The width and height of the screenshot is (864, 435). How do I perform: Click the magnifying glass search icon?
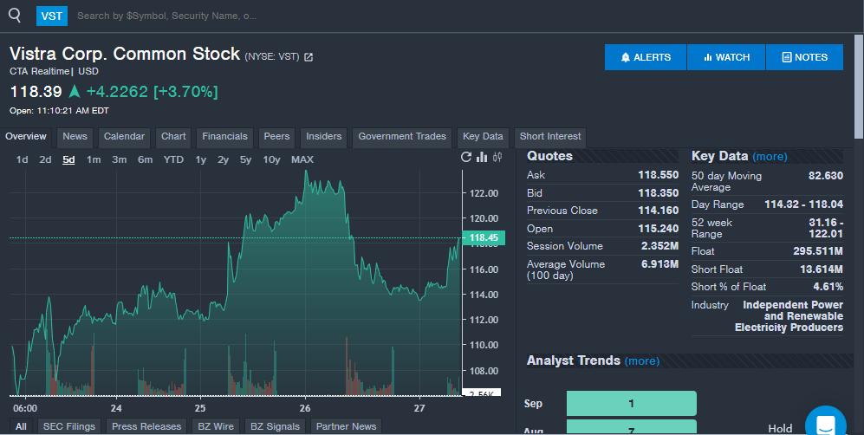click(15, 16)
